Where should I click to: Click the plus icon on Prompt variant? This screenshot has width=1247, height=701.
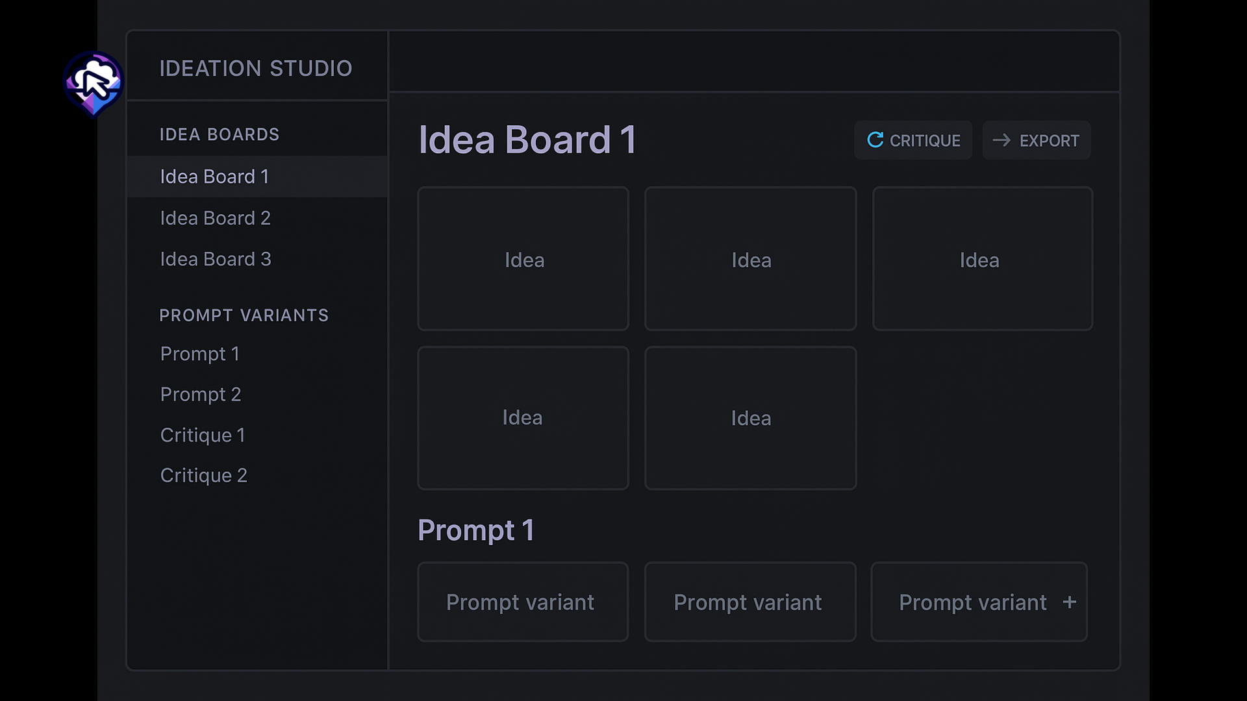coord(1069,602)
